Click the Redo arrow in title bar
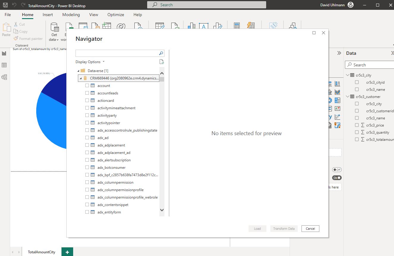Image resolution: width=394 pixels, height=256 pixels. click(23, 5)
